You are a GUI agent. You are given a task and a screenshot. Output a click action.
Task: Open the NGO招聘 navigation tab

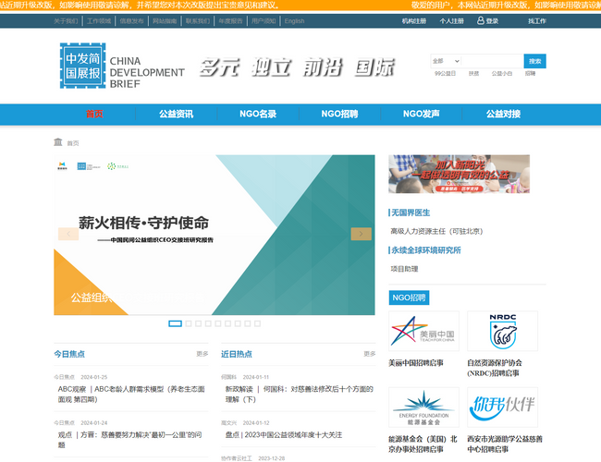tap(338, 115)
